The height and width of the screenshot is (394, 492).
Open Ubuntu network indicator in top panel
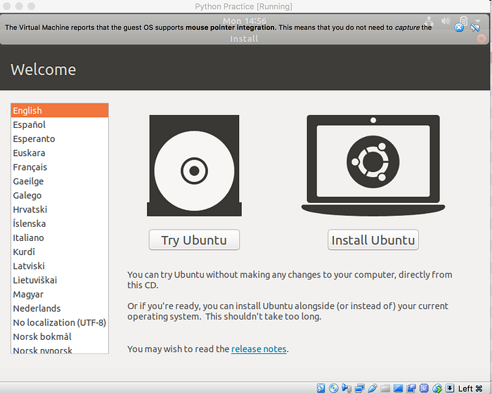429,21
